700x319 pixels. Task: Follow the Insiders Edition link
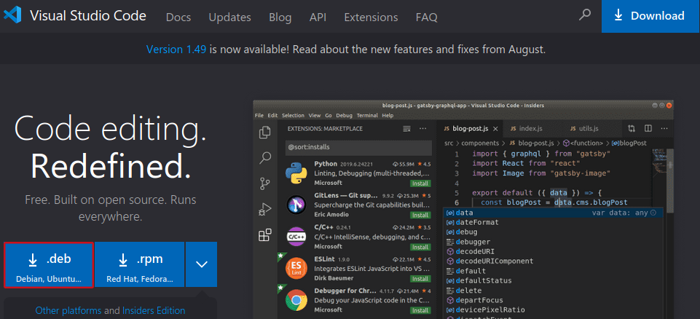click(x=154, y=310)
